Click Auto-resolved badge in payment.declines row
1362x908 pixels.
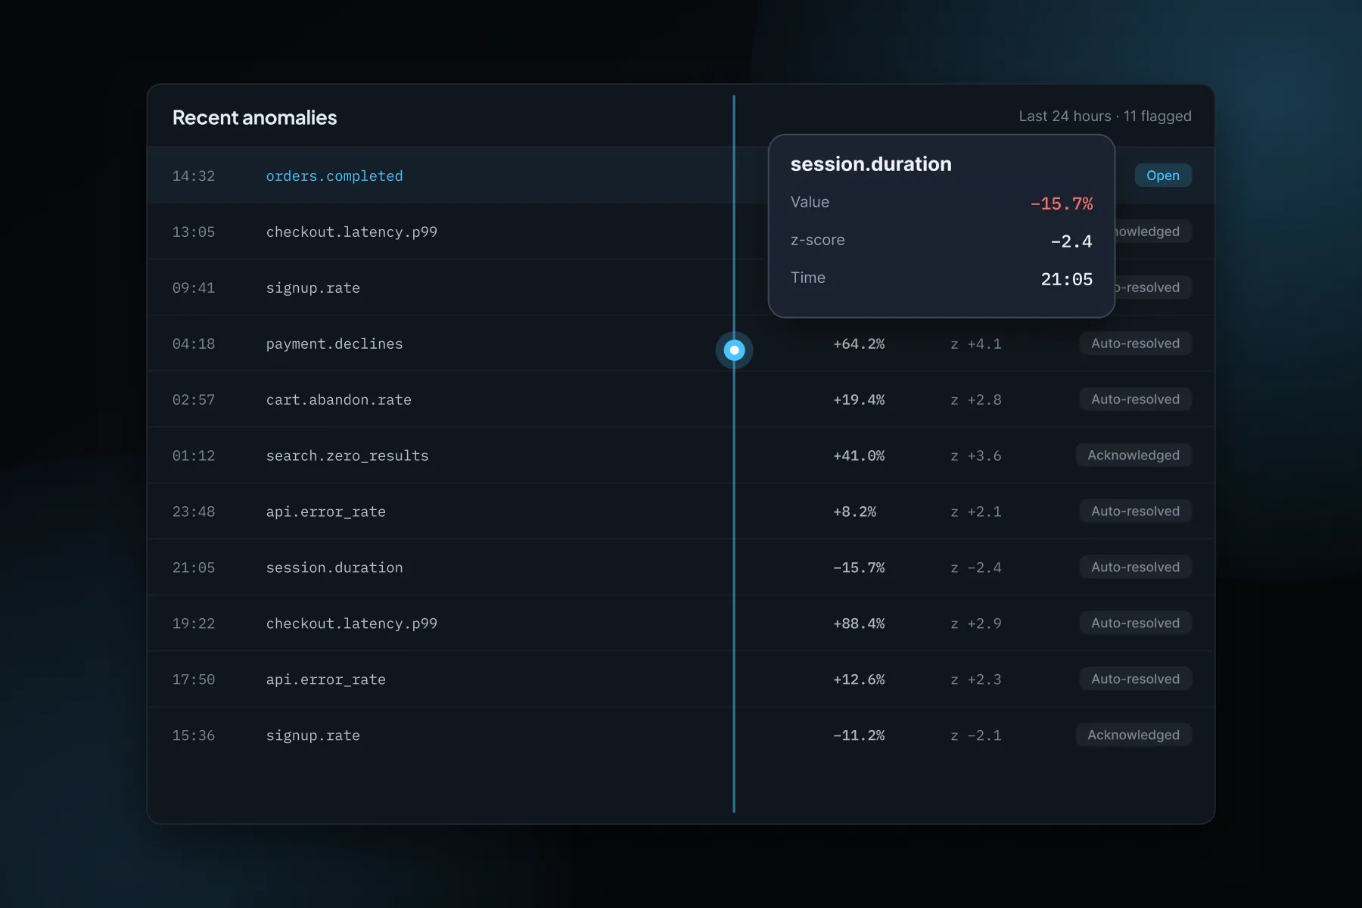click(x=1135, y=344)
